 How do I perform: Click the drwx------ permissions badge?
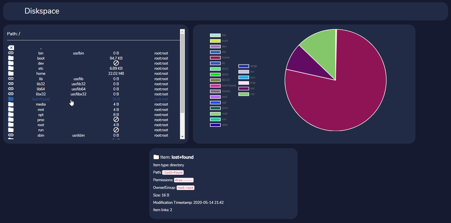(184, 180)
